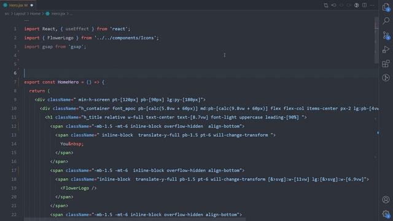Click 'h_title' class on line 11
Viewport: 393px width, 221px height.
coord(93,117)
